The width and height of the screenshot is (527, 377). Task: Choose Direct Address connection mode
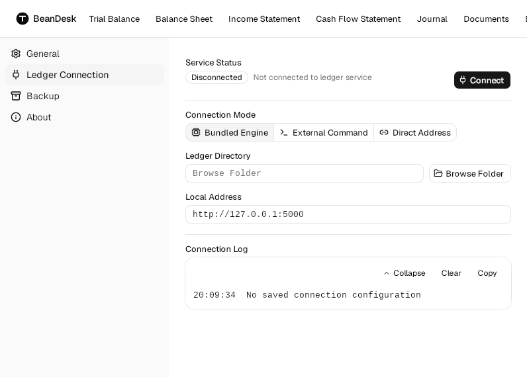[x=415, y=132]
